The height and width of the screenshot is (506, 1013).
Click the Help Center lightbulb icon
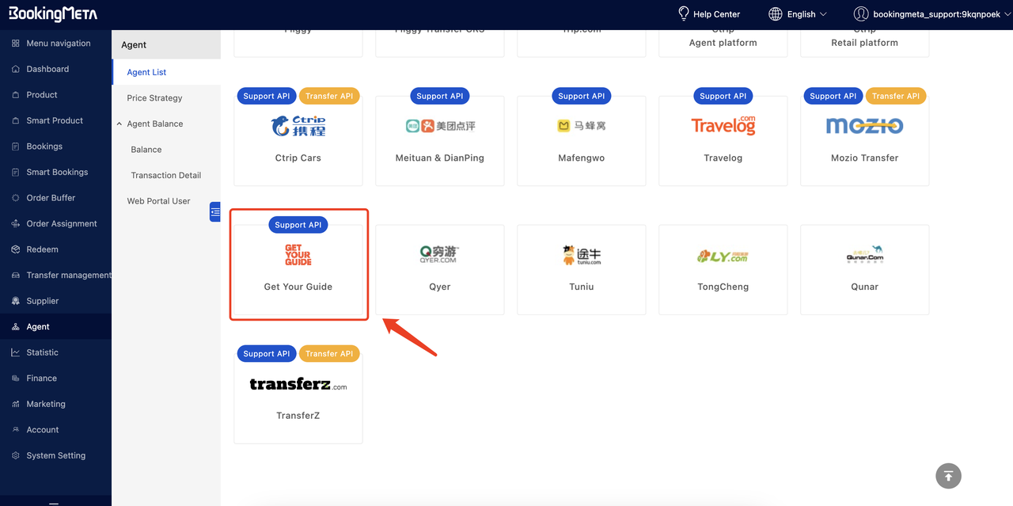682,13
